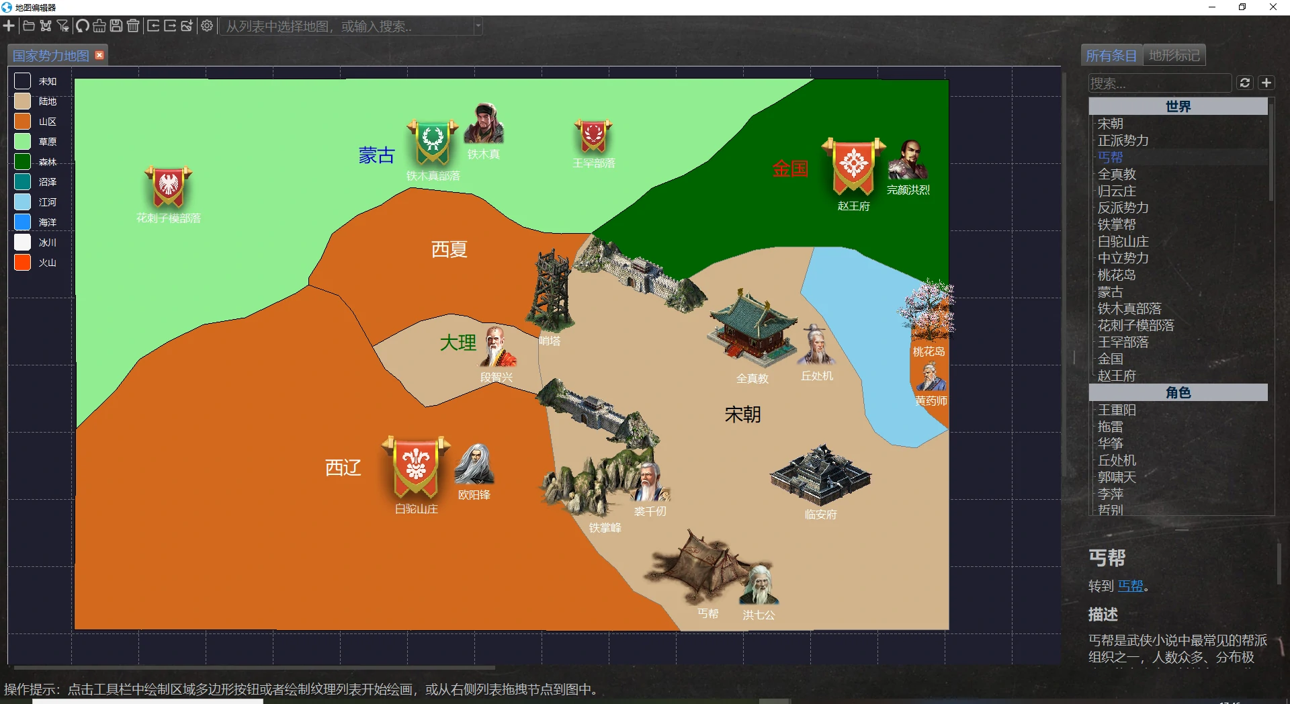Screen dimensions: 1290x704
Task: Click the import arrow icon in toolbar
Action: click(153, 26)
